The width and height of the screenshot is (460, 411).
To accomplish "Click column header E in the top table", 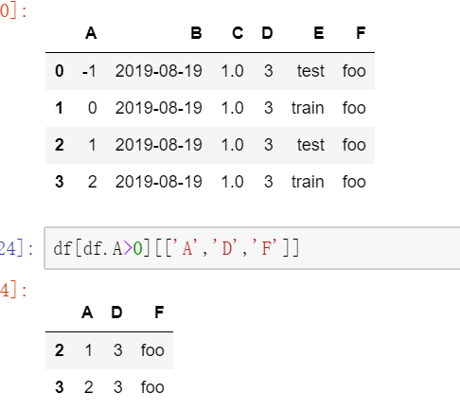I will (x=319, y=33).
